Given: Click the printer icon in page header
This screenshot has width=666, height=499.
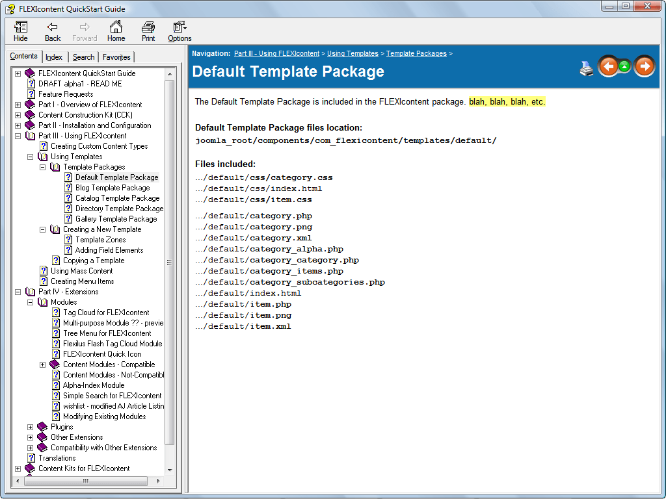Looking at the screenshot, I should coord(587,68).
